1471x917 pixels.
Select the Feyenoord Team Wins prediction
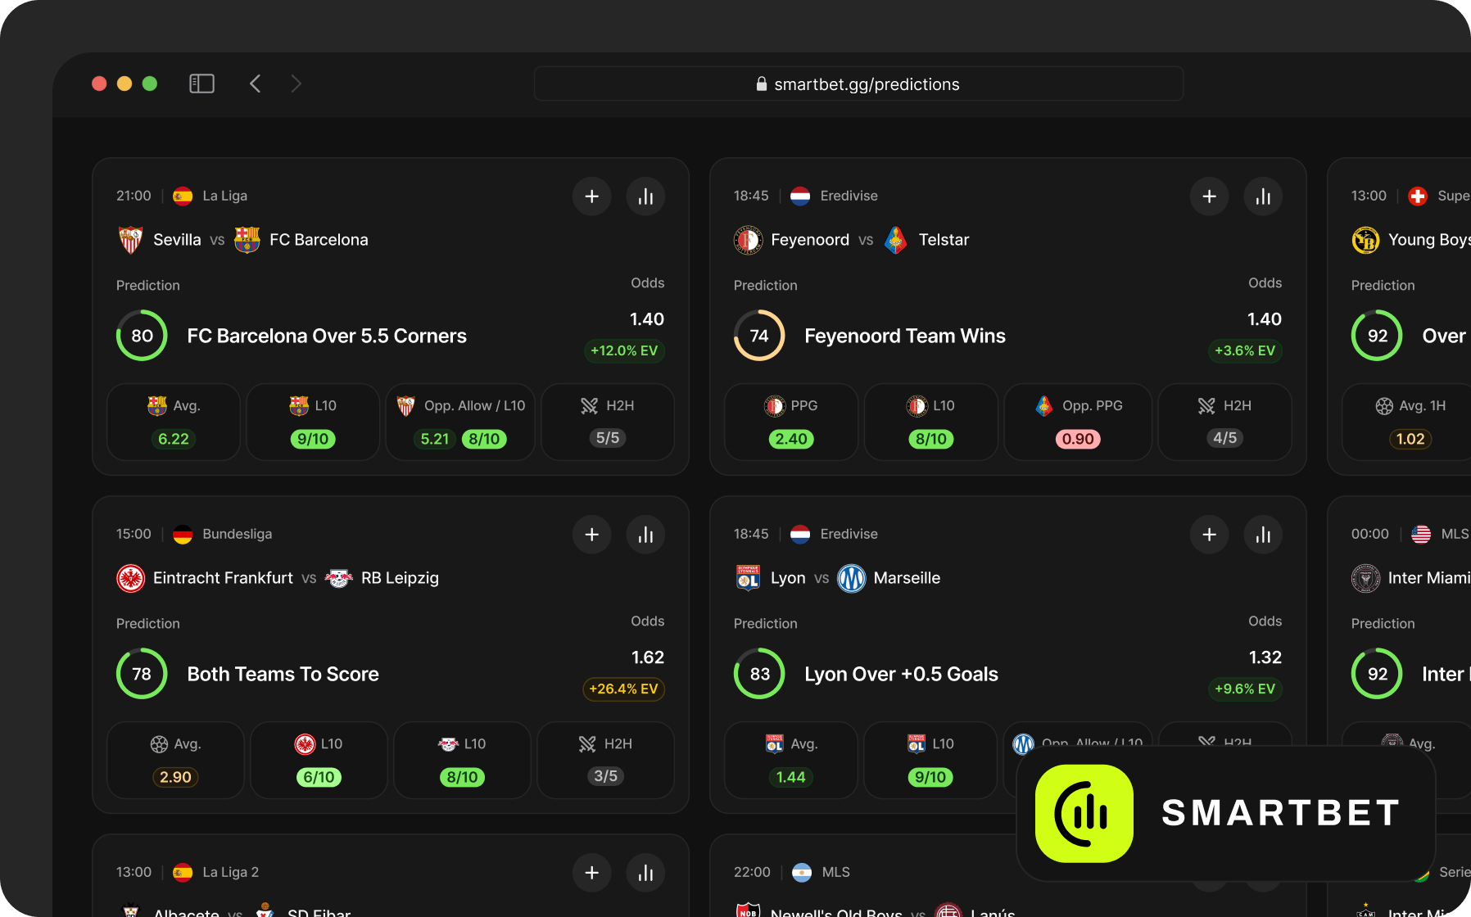click(905, 336)
